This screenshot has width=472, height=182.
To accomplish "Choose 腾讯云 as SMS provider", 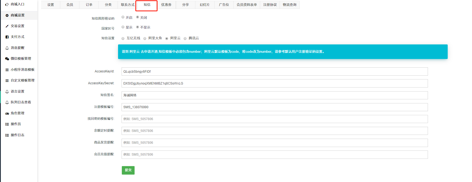I will [185, 38].
